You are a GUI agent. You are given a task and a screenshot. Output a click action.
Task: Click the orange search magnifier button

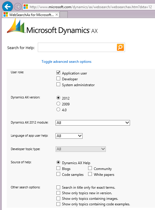(120, 47)
